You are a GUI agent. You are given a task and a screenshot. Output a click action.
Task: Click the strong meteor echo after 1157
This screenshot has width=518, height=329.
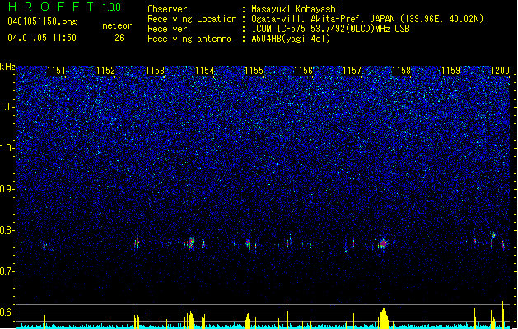point(383,243)
